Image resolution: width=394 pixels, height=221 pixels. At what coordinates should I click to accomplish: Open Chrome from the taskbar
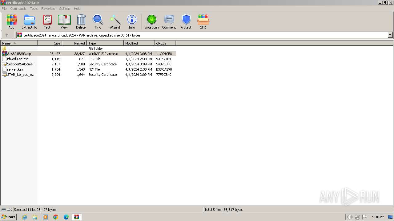point(56,217)
